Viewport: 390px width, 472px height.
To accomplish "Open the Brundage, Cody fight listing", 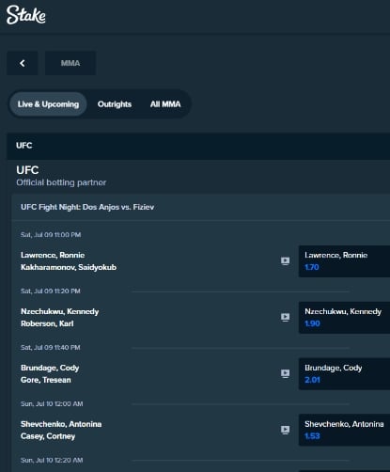I will [x=50, y=368].
